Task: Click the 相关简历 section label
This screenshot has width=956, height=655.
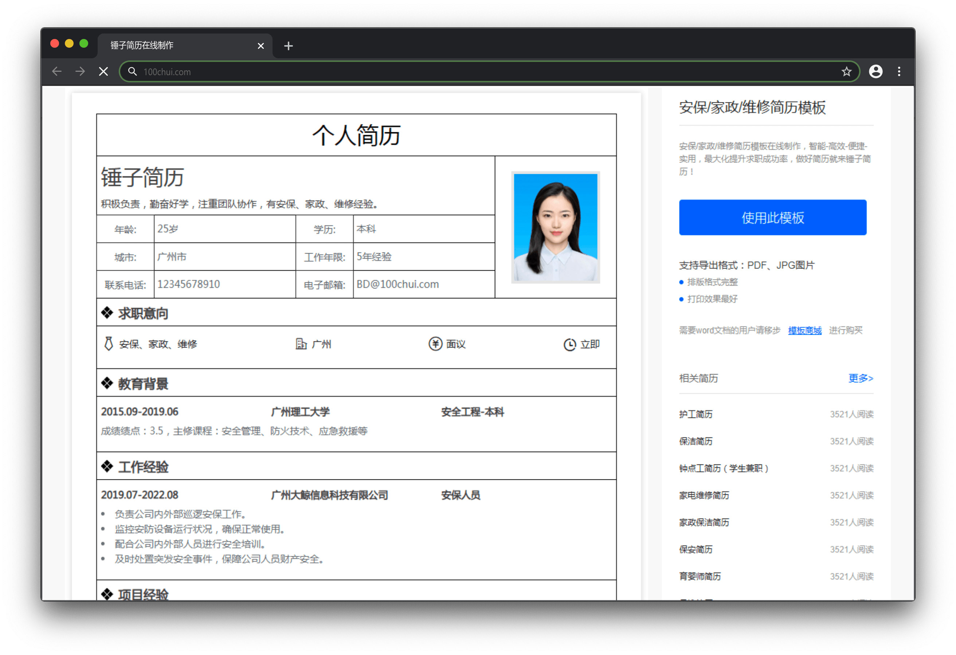Action: (698, 378)
